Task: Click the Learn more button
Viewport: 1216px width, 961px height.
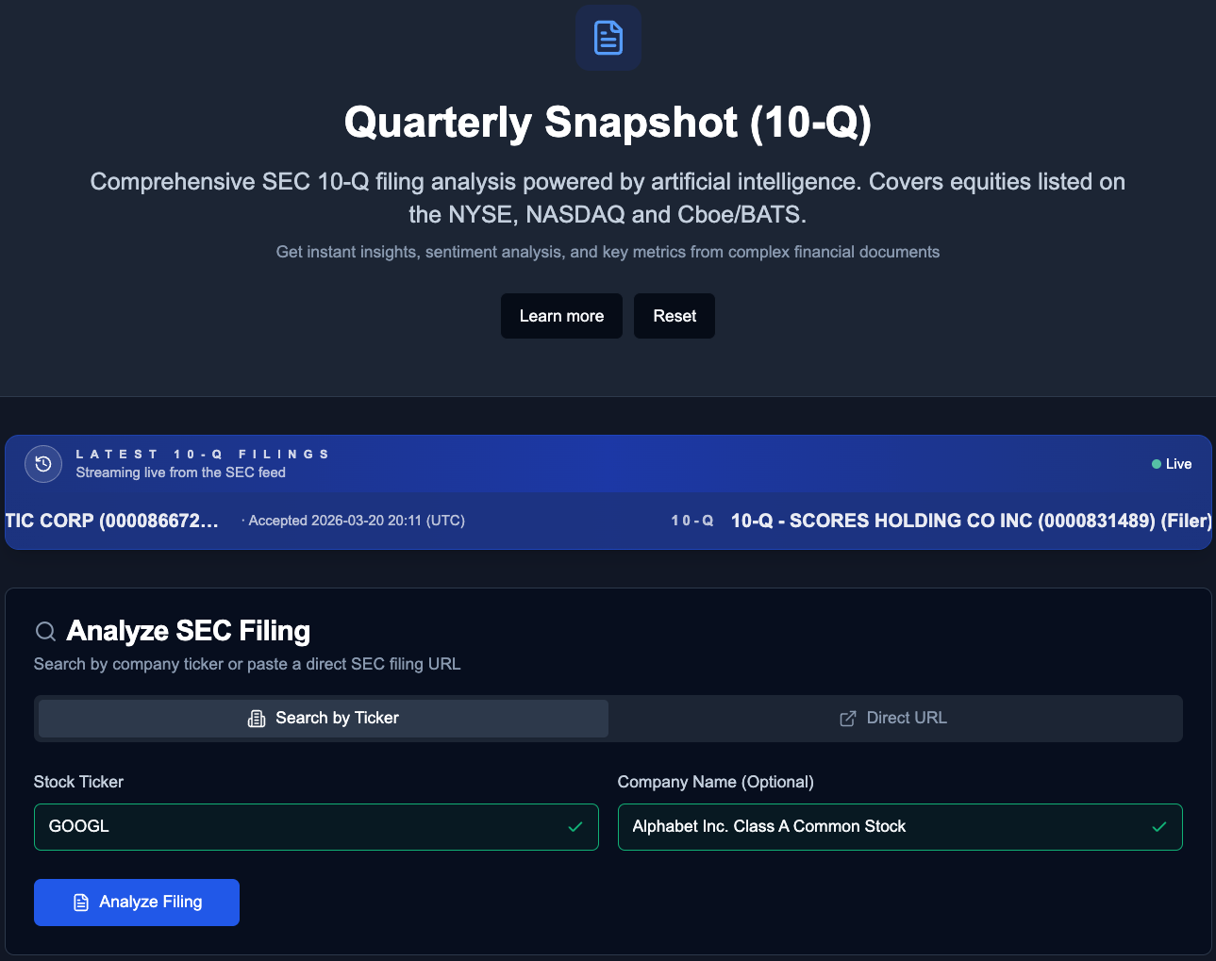Action: coord(561,315)
